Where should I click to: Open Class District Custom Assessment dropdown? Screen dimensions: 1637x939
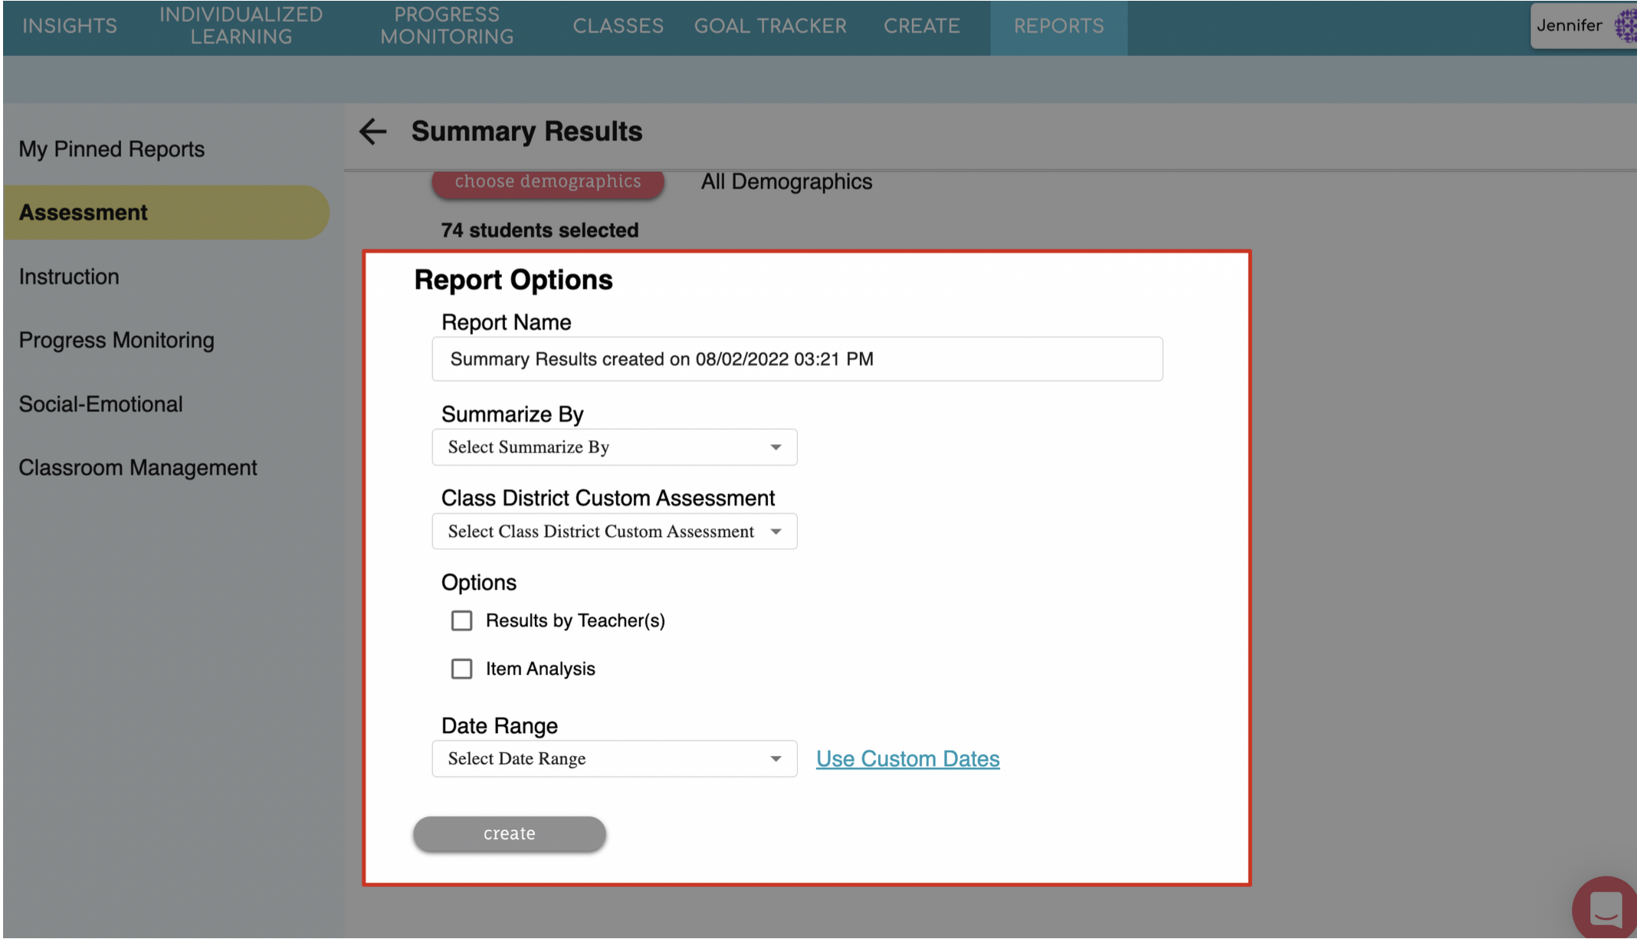[x=613, y=532]
